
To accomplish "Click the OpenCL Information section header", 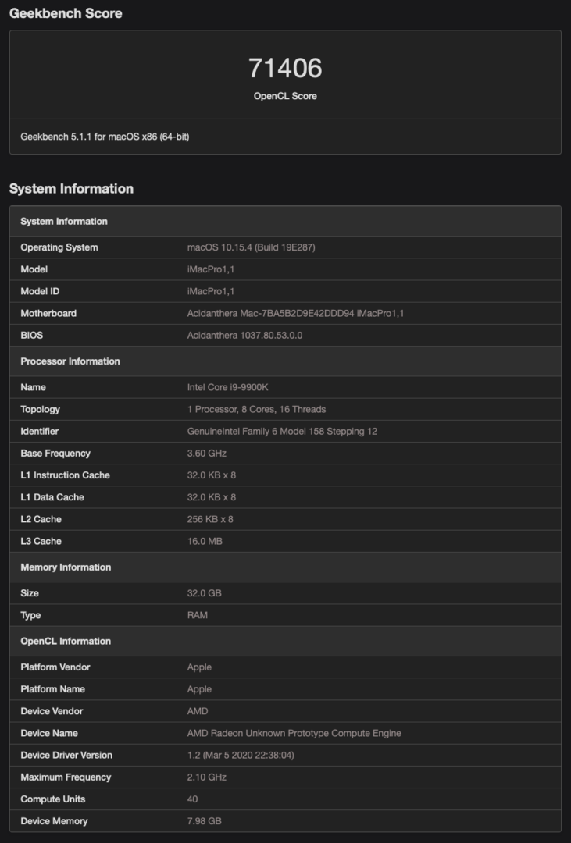I will (x=66, y=642).
